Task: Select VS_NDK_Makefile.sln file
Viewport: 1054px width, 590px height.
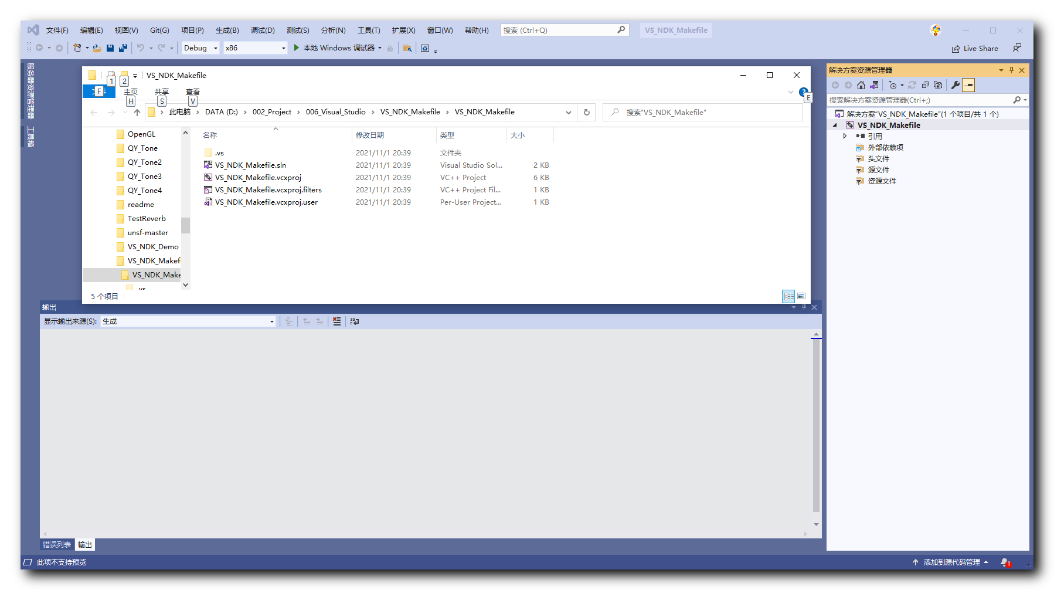Action: coord(250,165)
